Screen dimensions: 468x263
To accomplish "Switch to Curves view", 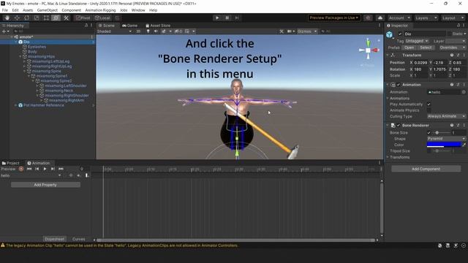I will (79, 239).
